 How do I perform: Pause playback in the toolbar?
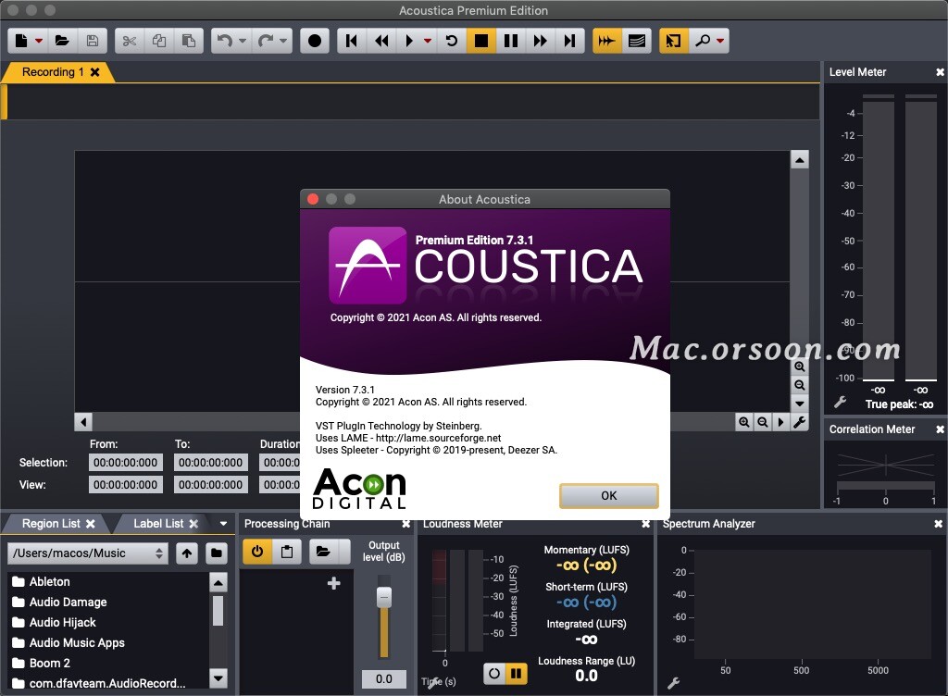point(511,41)
